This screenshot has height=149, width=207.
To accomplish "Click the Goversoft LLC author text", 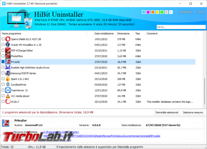I will pos(34,125).
